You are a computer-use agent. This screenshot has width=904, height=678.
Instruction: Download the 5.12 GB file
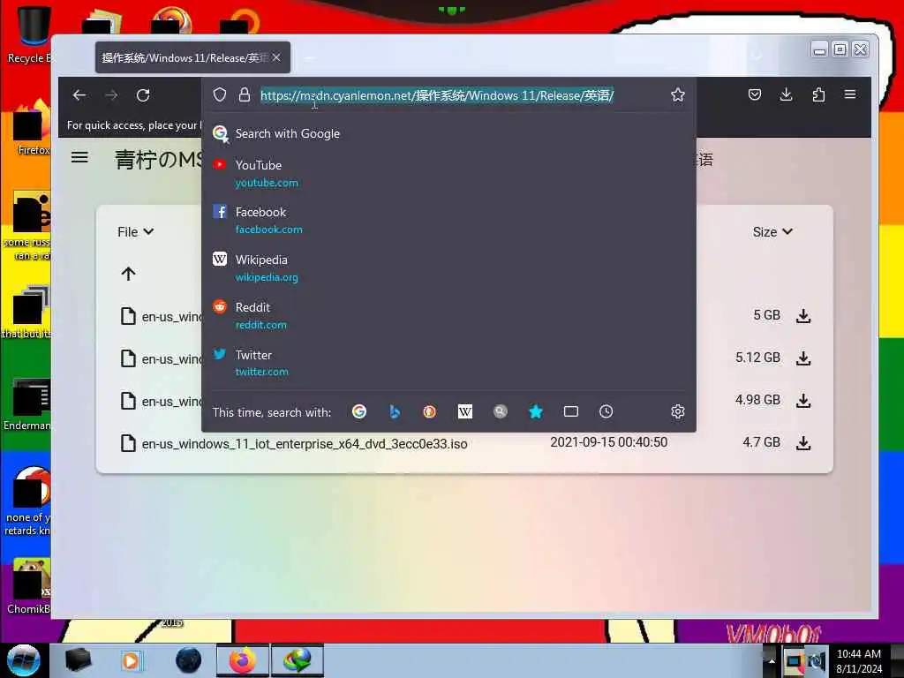(803, 358)
